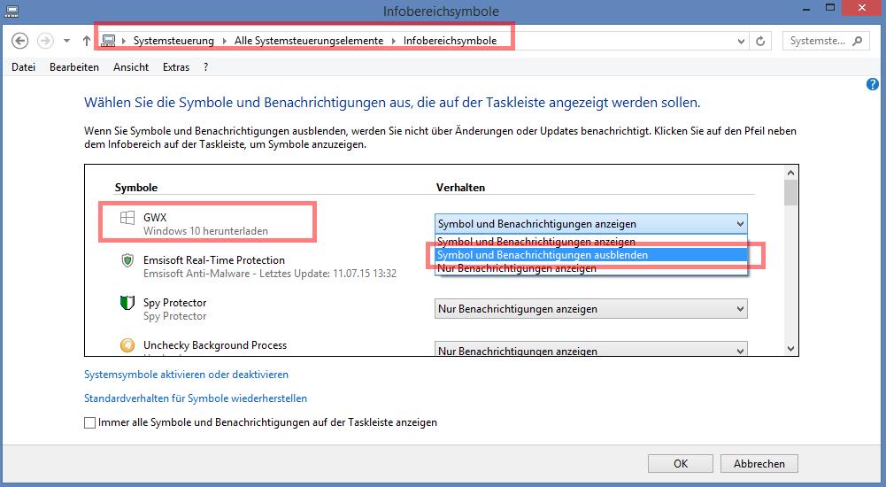Screen dimensions: 886x487
Task: Click the Spy Protector shield icon
Action: (127, 303)
